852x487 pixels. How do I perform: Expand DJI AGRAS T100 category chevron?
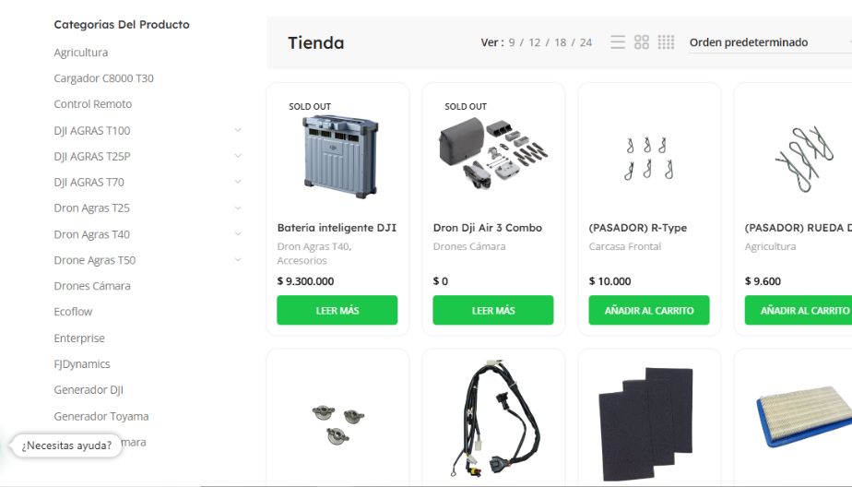[x=238, y=130]
